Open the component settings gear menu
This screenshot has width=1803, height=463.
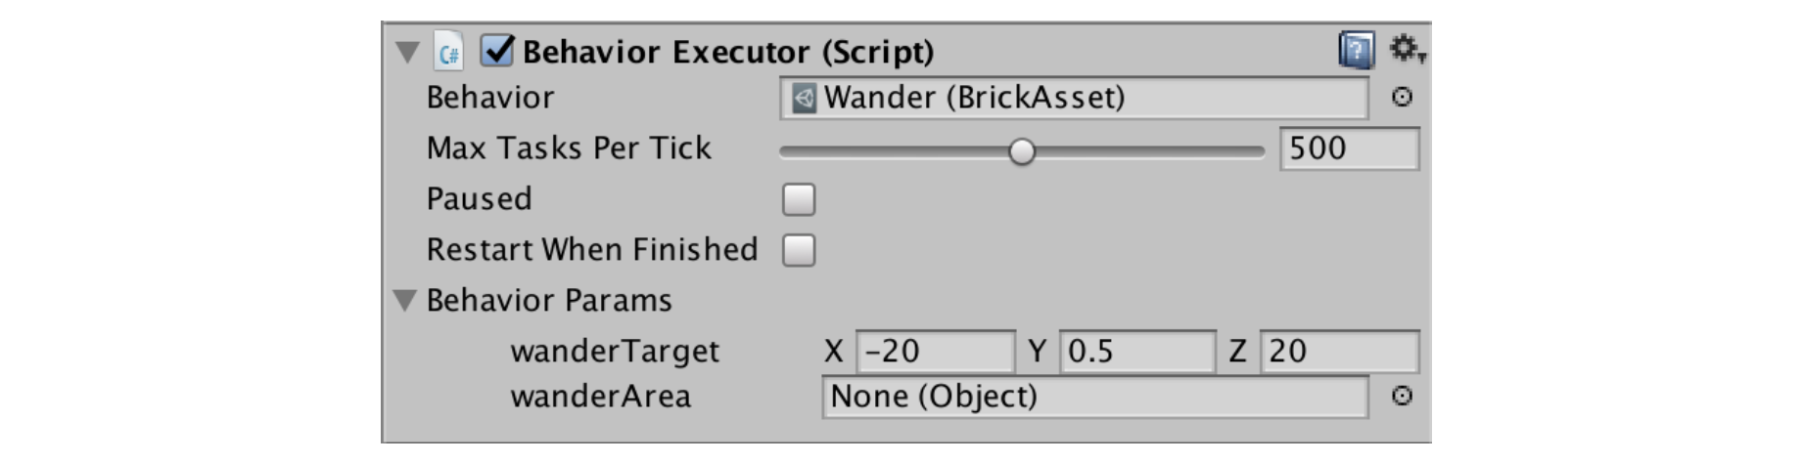coord(1408,49)
